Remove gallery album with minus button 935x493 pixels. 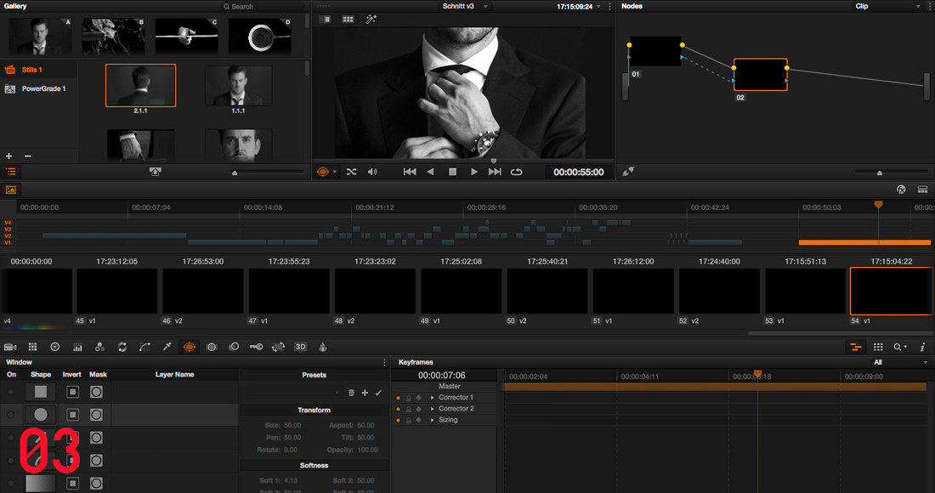[x=27, y=156]
